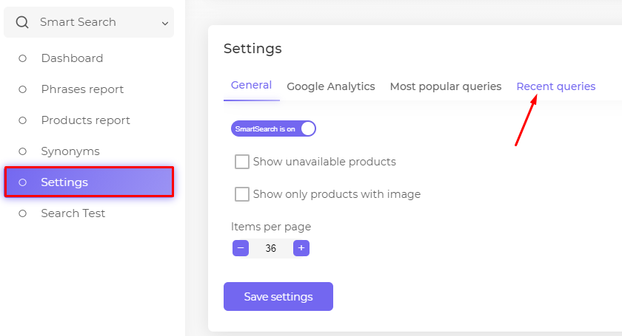The width and height of the screenshot is (622, 336).
Task: Open the Google Analytics tab
Action: (331, 86)
